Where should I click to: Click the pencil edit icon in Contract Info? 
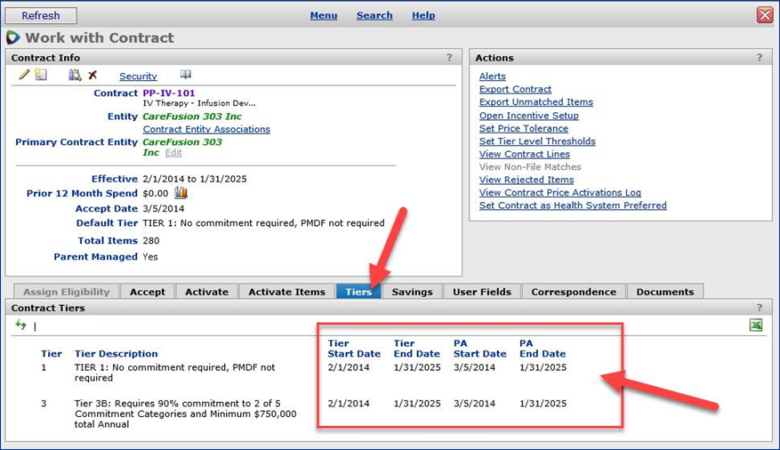pos(24,76)
